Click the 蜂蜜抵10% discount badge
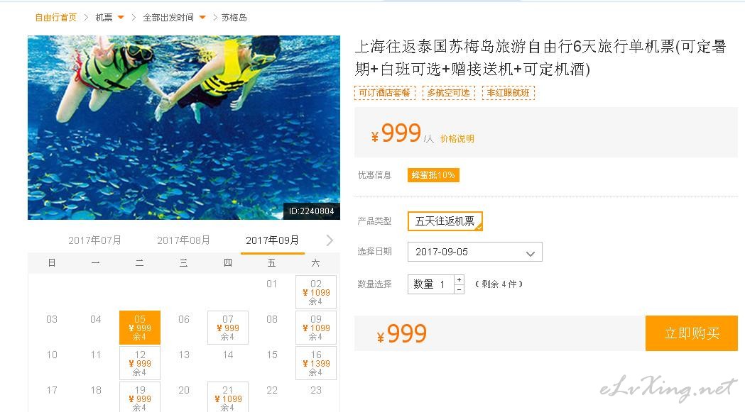 tap(433, 175)
